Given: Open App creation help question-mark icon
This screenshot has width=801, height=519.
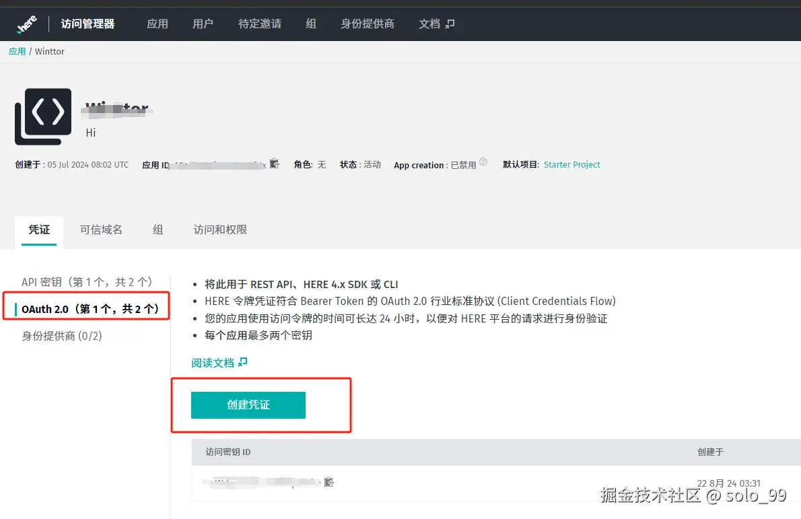Looking at the screenshot, I should pos(483,162).
